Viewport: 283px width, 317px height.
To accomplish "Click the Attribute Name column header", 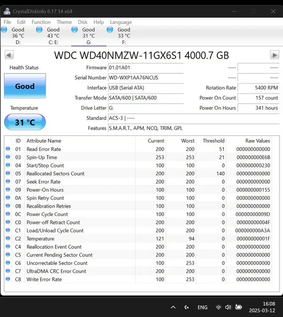I will click(x=44, y=141).
